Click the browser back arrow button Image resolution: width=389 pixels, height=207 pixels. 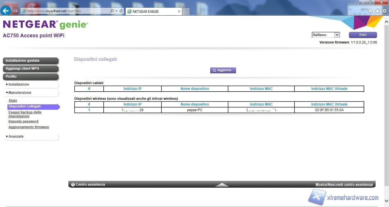pos(6,11)
